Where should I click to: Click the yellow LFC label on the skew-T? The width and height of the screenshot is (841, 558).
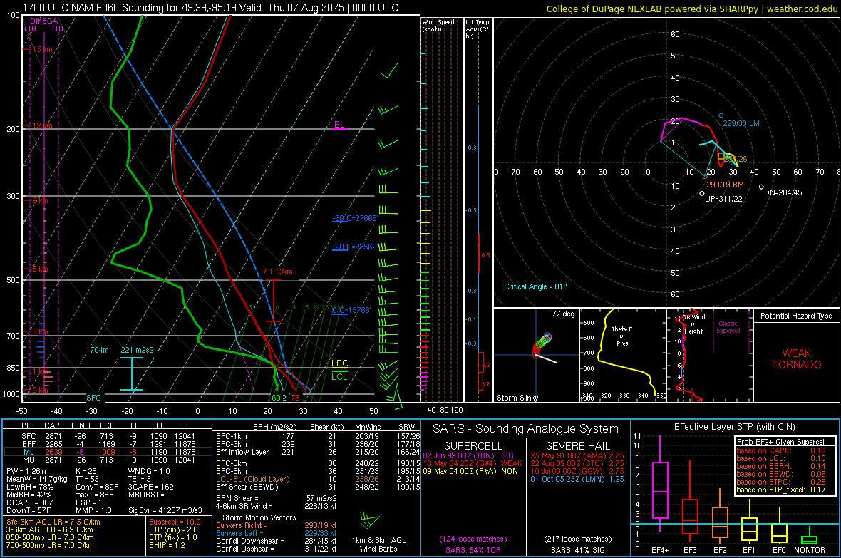(339, 363)
